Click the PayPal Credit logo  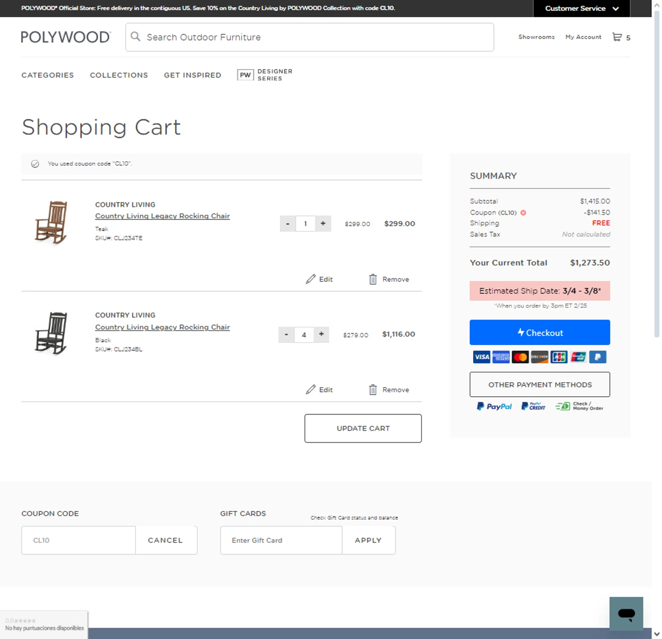533,406
